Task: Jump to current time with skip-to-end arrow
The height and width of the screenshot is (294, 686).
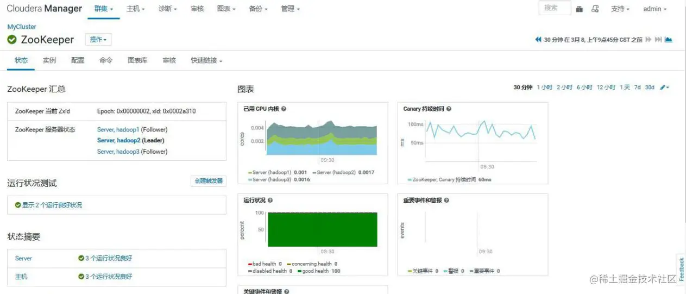Action: point(658,40)
